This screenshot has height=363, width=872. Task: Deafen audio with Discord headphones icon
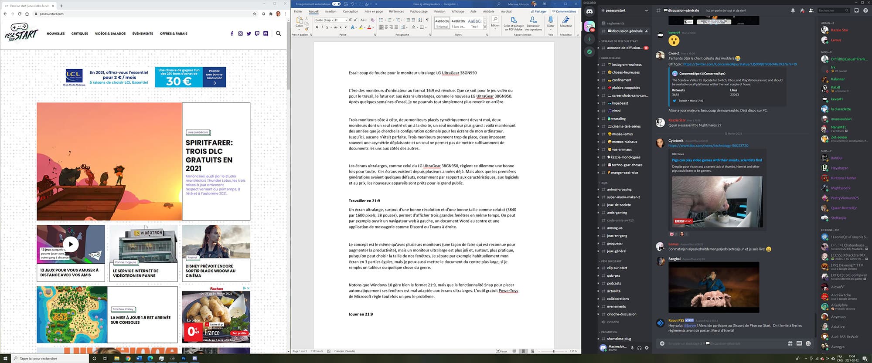(639, 348)
